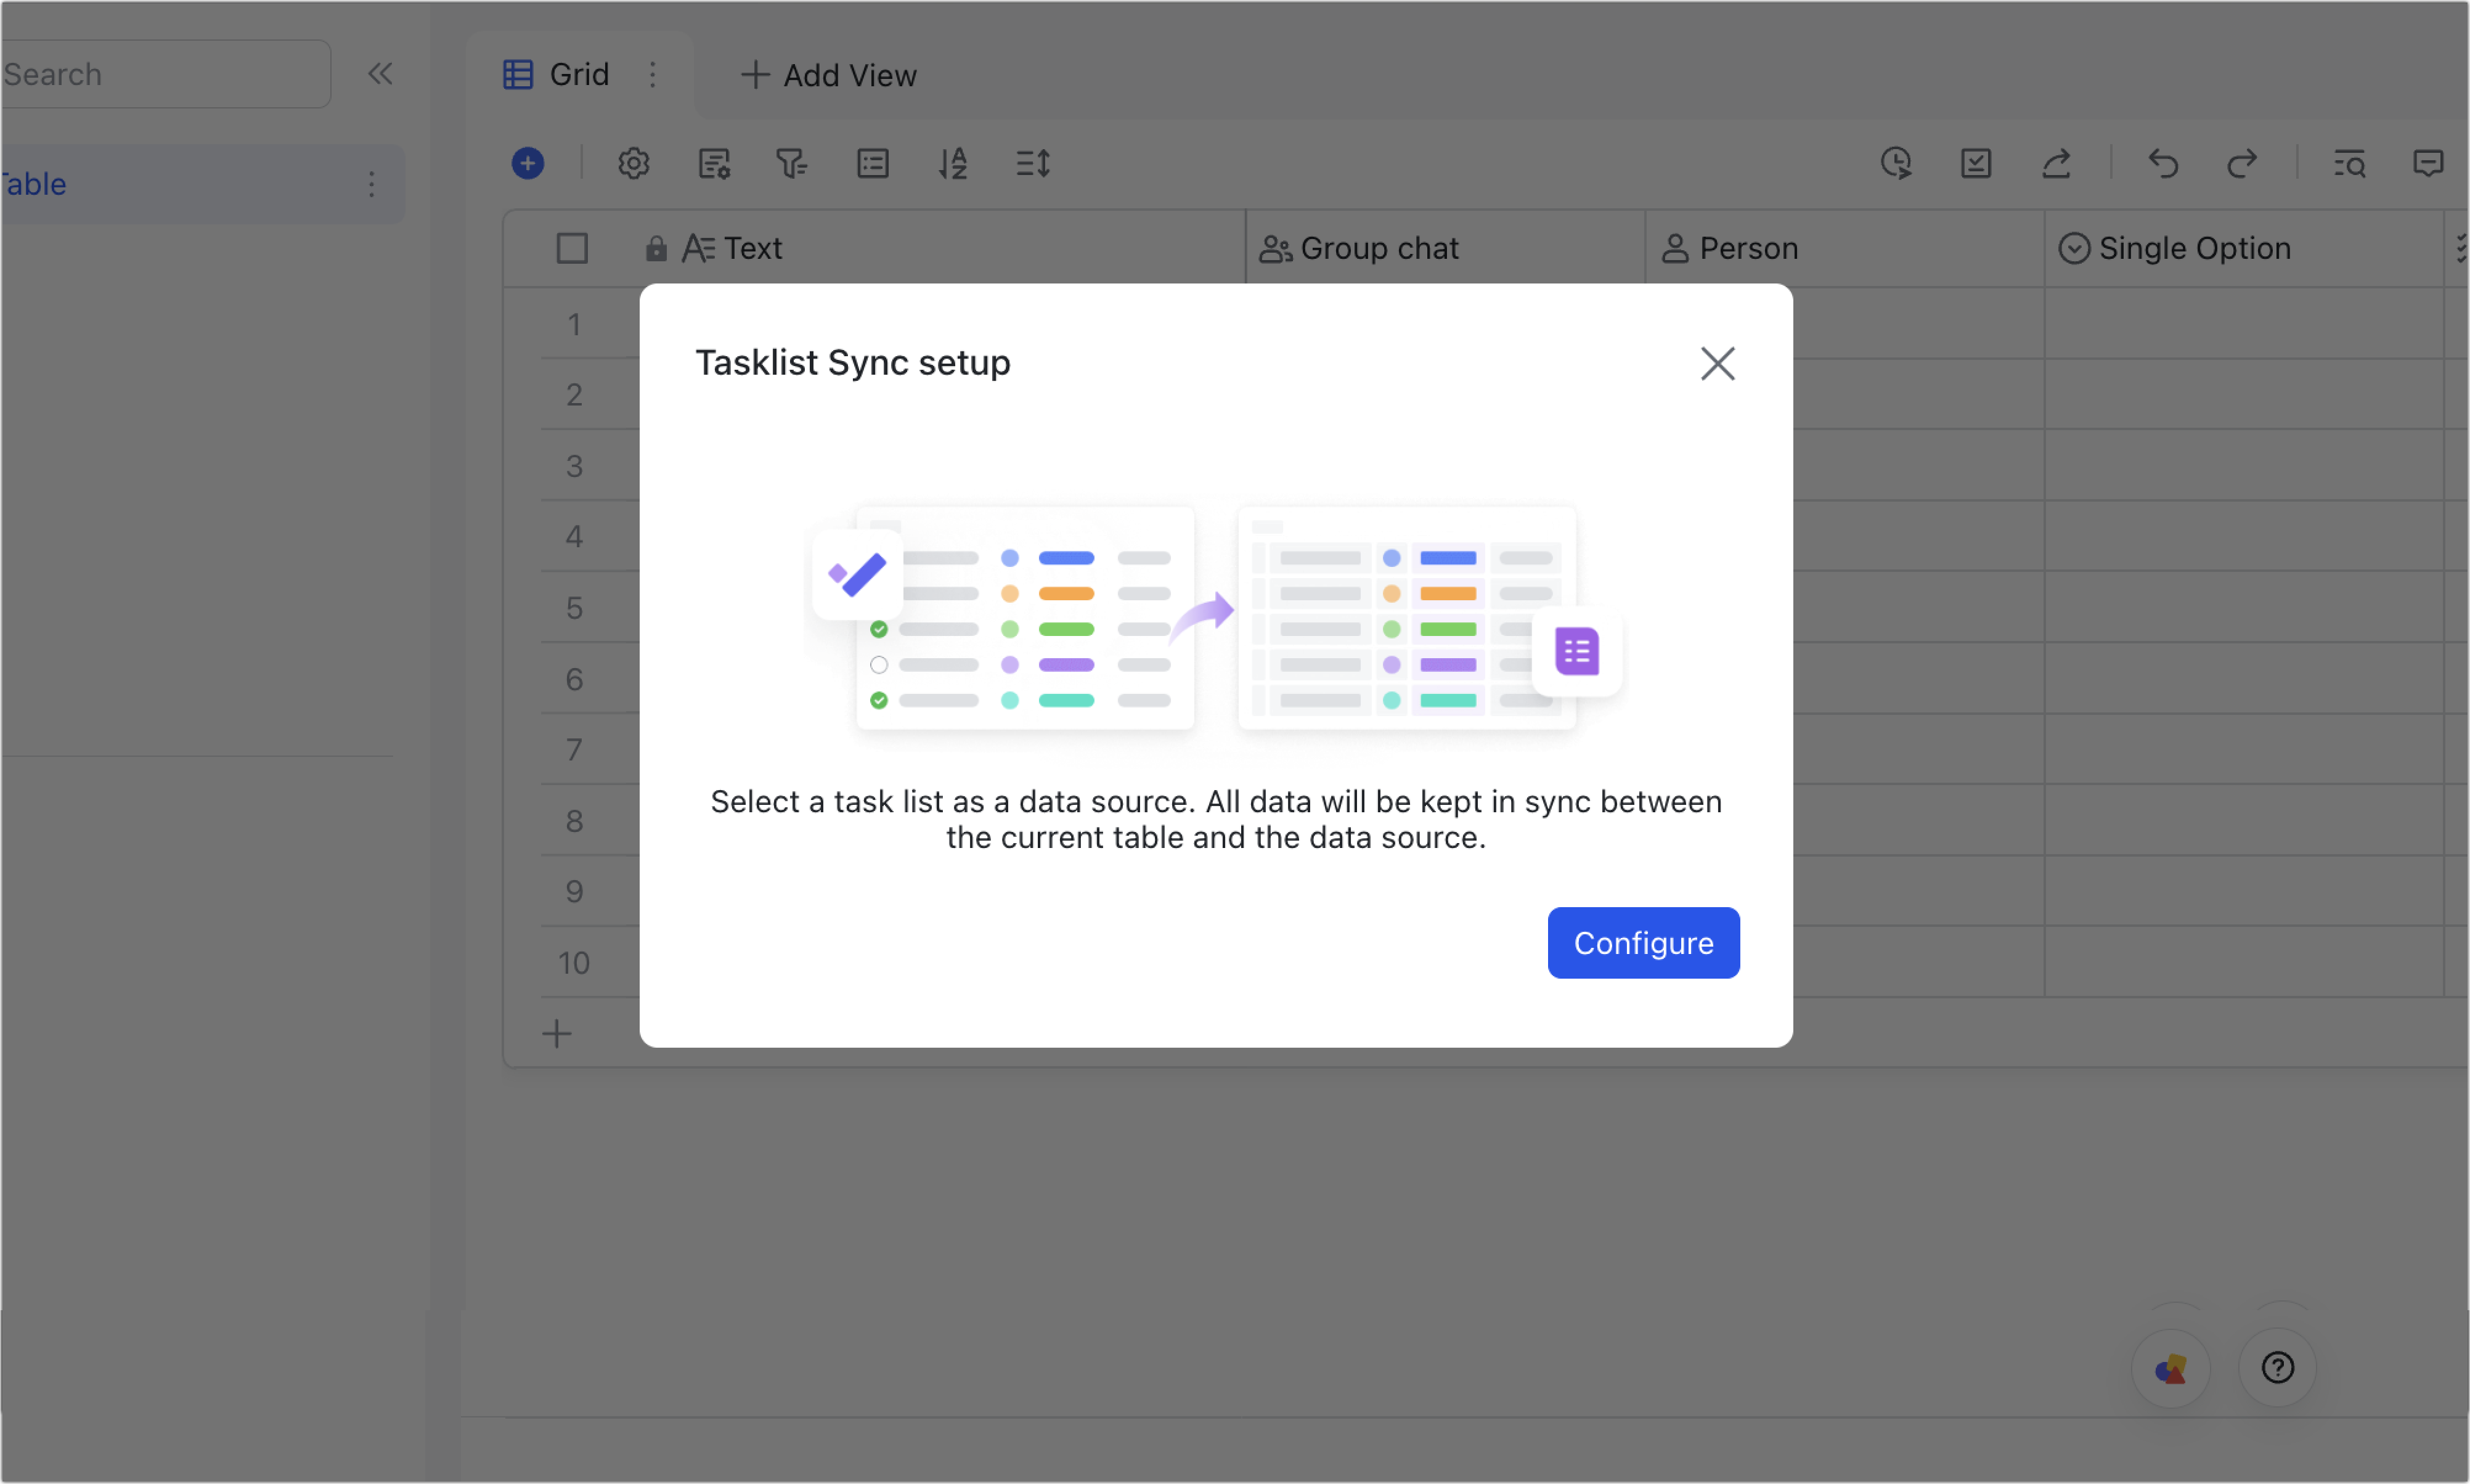Click the Configure button

click(1643, 942)
